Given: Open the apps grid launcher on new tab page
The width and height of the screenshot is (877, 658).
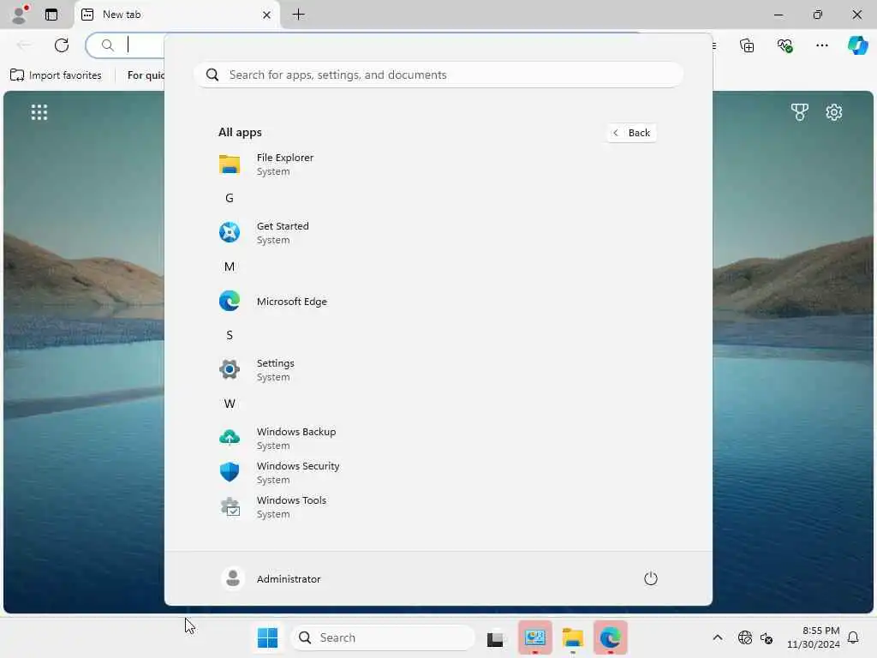Looking at the screenshot, I should click(x=39, y=112).
